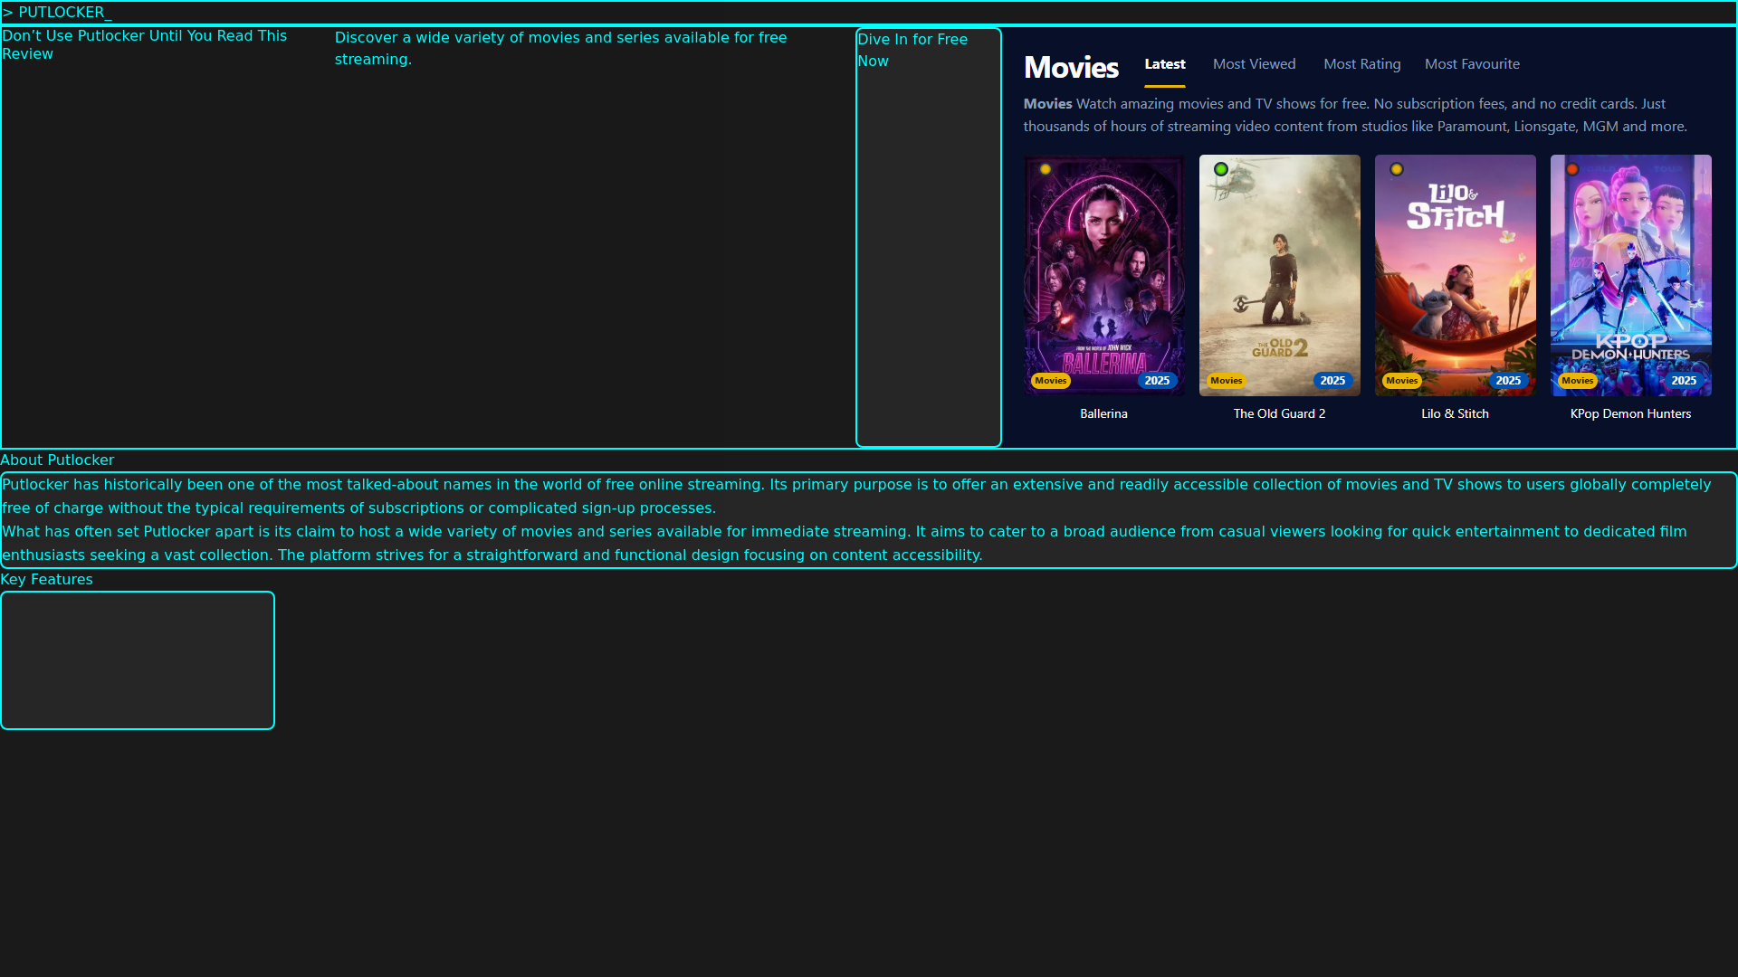Click the Discover a wide variety tagline
The width and height of the screenshot is (1738, 977).
561,49
